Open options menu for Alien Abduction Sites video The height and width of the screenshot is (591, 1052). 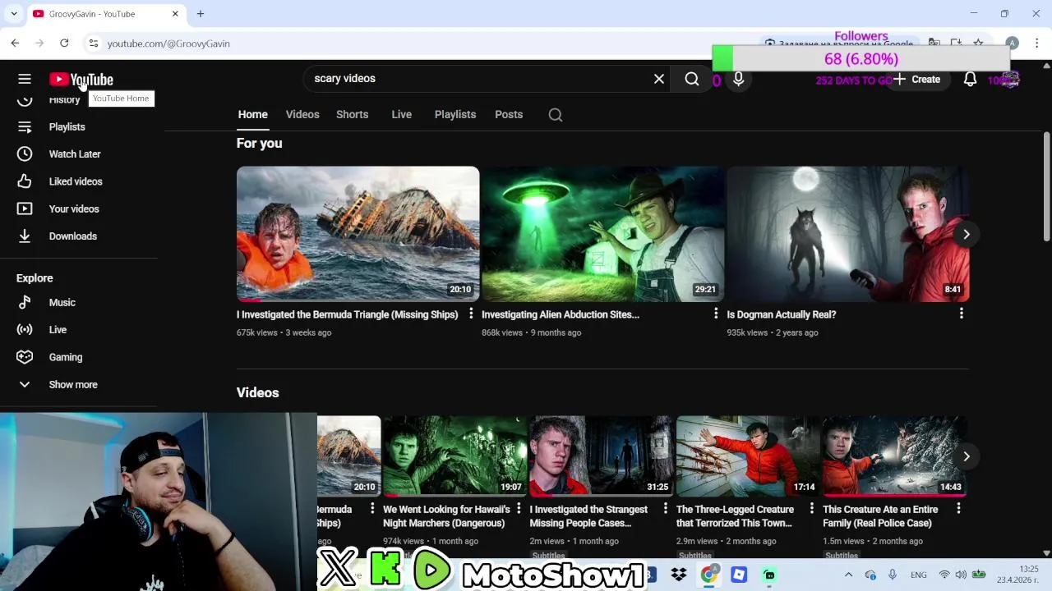click(716, 314)
